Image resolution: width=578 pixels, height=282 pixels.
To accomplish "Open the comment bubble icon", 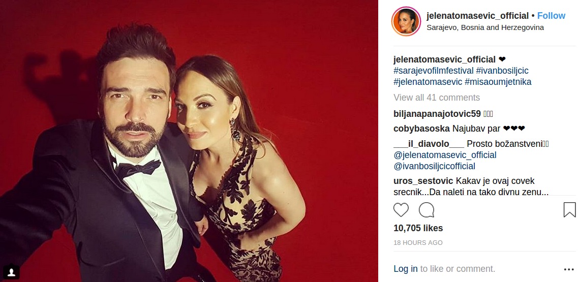I will [x=427, y=210].
